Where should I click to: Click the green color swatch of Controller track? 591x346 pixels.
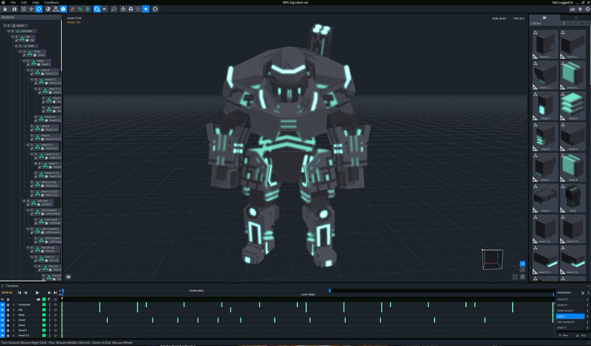44,305
